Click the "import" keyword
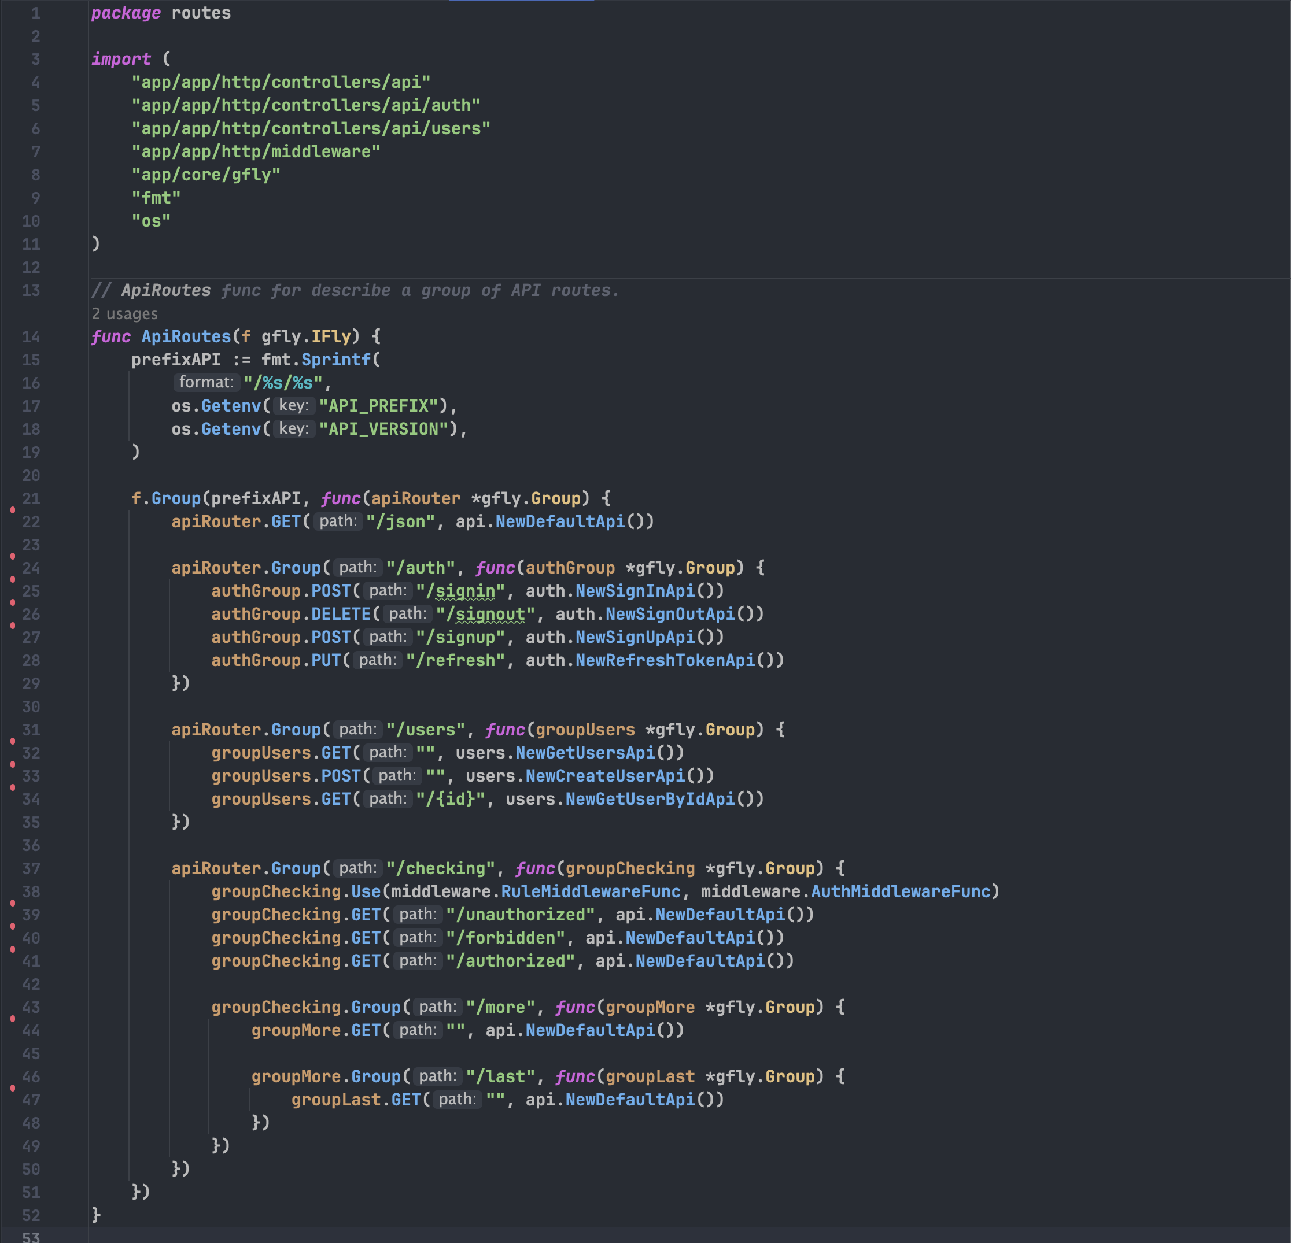The width and height of the screenshot is (1291, 1243). click(121, 59)
